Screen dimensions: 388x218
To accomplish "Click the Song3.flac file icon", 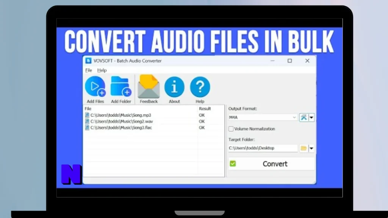I will click(87, 128).
